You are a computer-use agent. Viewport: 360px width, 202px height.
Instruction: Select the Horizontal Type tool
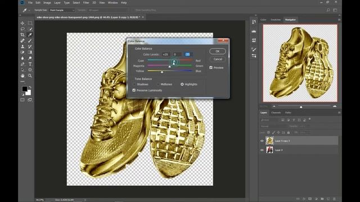[x=30, y=64]
